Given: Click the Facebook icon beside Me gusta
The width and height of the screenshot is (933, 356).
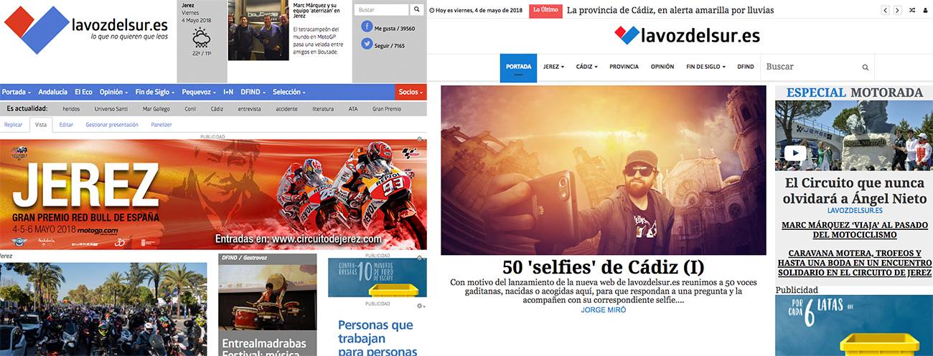Looking at the screenshot, I should click(x=367, y=27).
